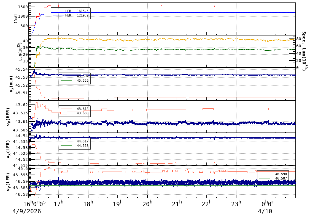This screenshot has width=318, height=215.
Task: Select the νy(LER) axis label
Action: (8, 182)
